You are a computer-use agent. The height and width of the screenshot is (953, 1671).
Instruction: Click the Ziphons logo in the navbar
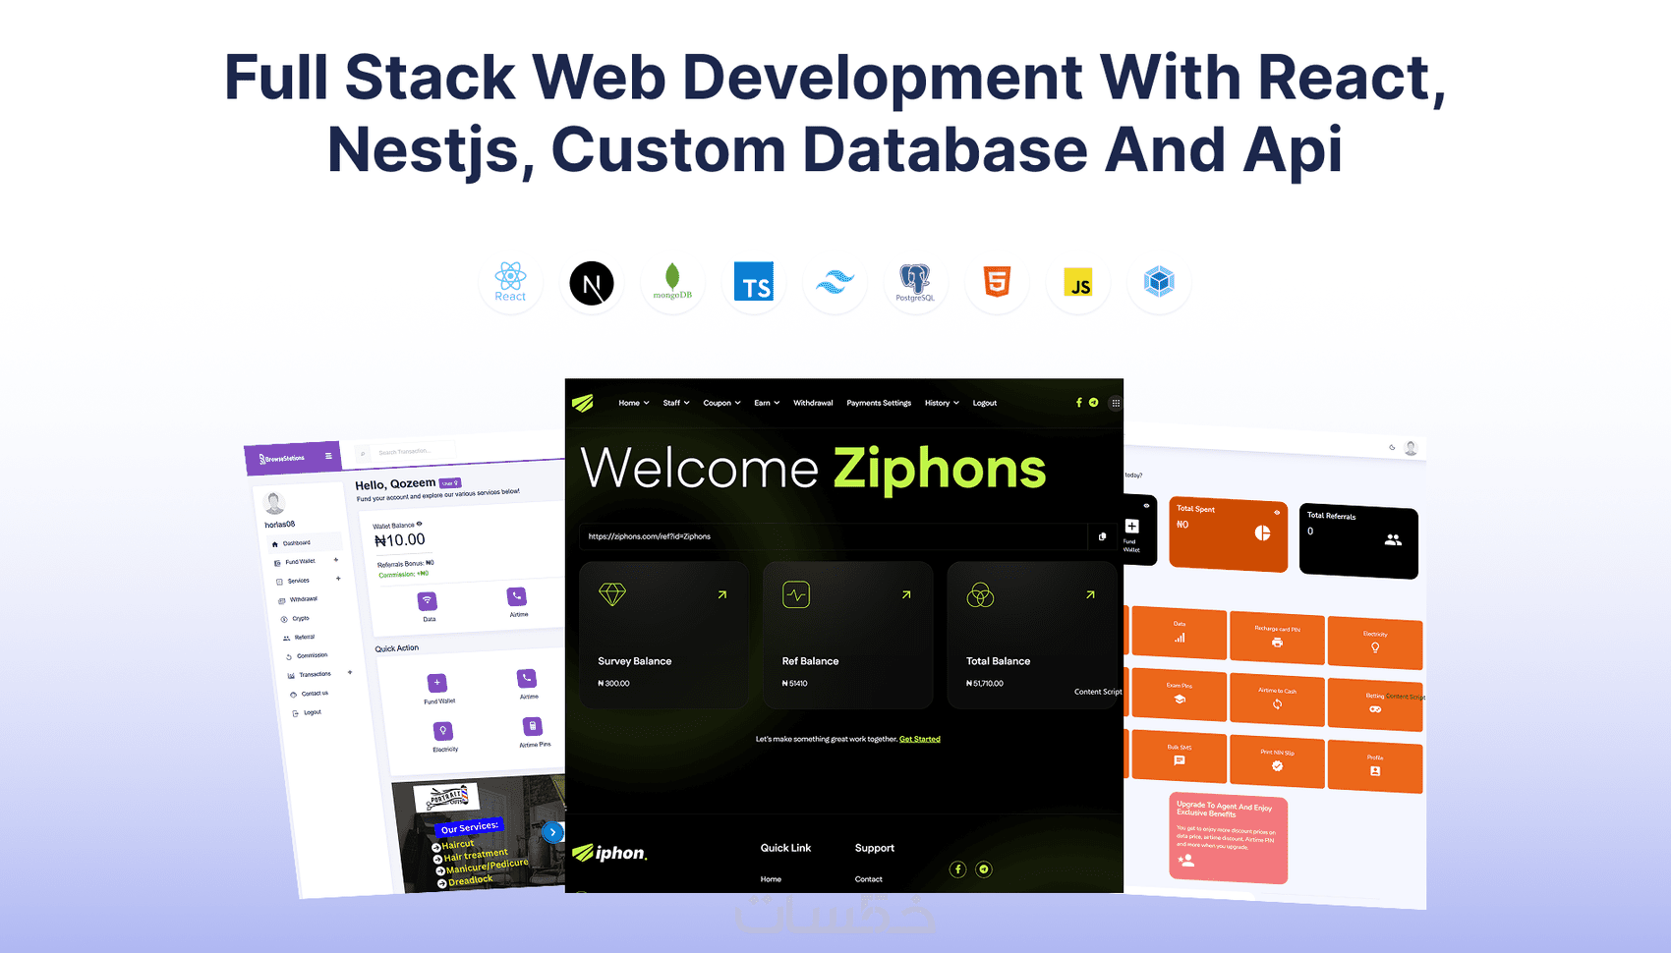click(x=583, y=403)
